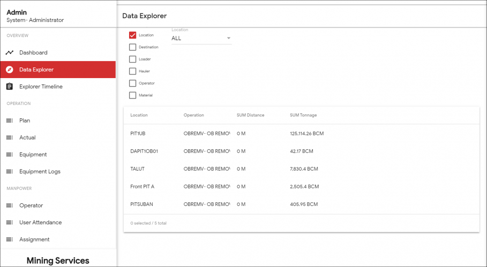487x267 pixels.
Task: Click the Explorer Timeline clipboard icon
Action: coord(9,87)
